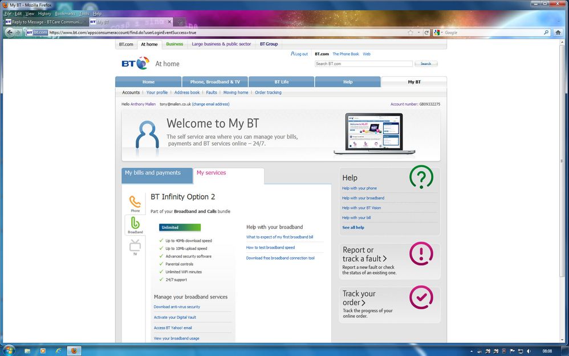This screenshot has height=356, width=569.
Task: Click View your broadband usage link
Action: [x=176, y=338]
